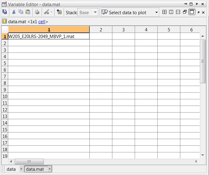Click the new variable from selection icon
Viewport: 209px width, 175px height.
tap(5, 12)
